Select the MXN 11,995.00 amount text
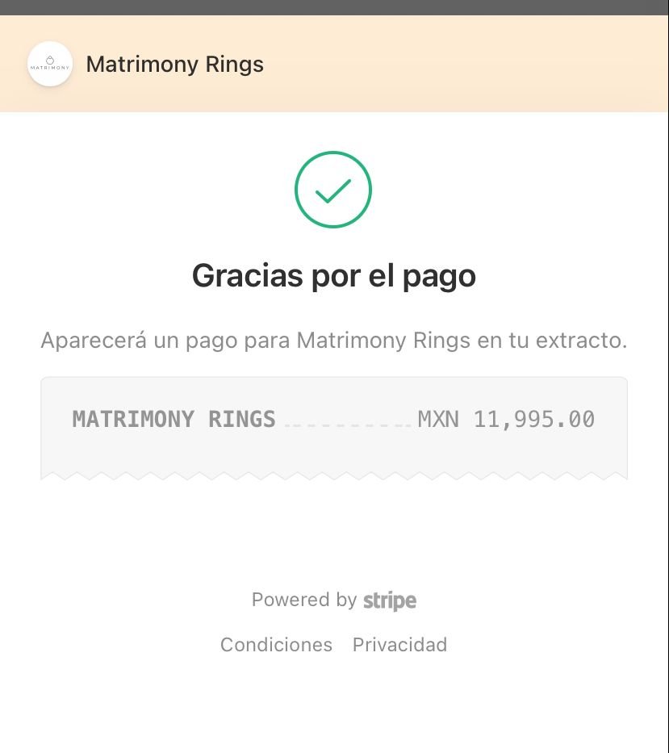The height and width of the screenshot is (753, 669). [506, 419]
